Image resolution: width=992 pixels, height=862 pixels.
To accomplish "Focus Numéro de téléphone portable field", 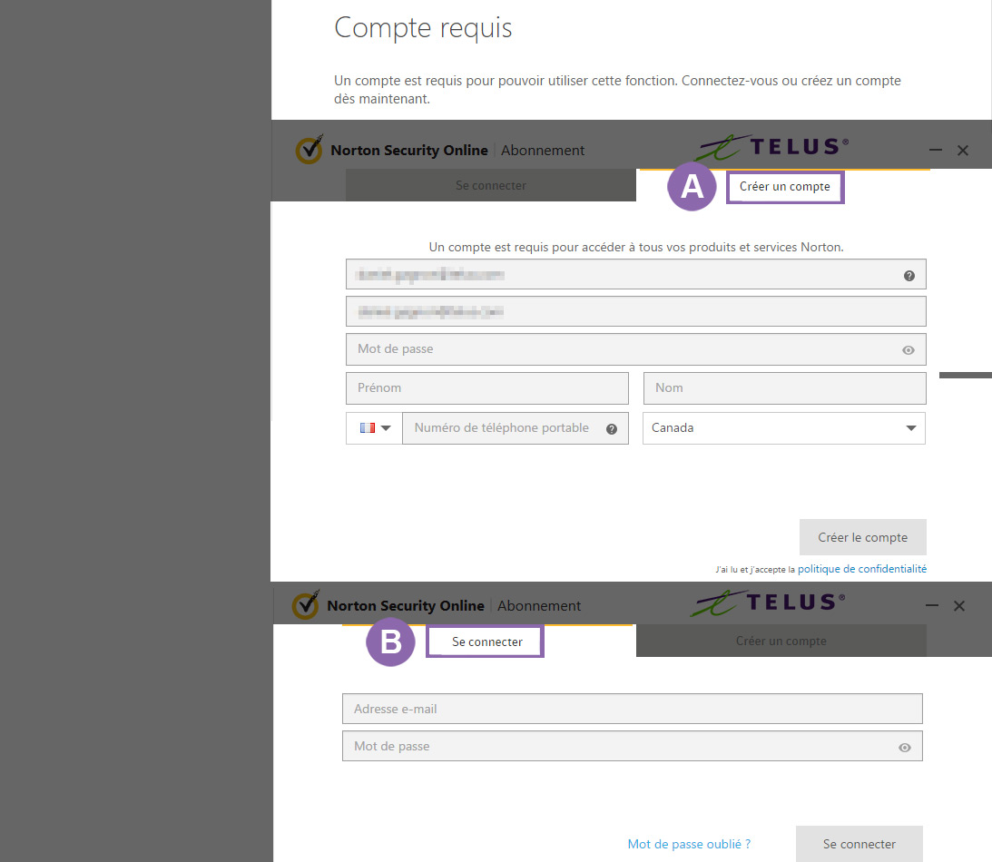I will tap(515, 428).
